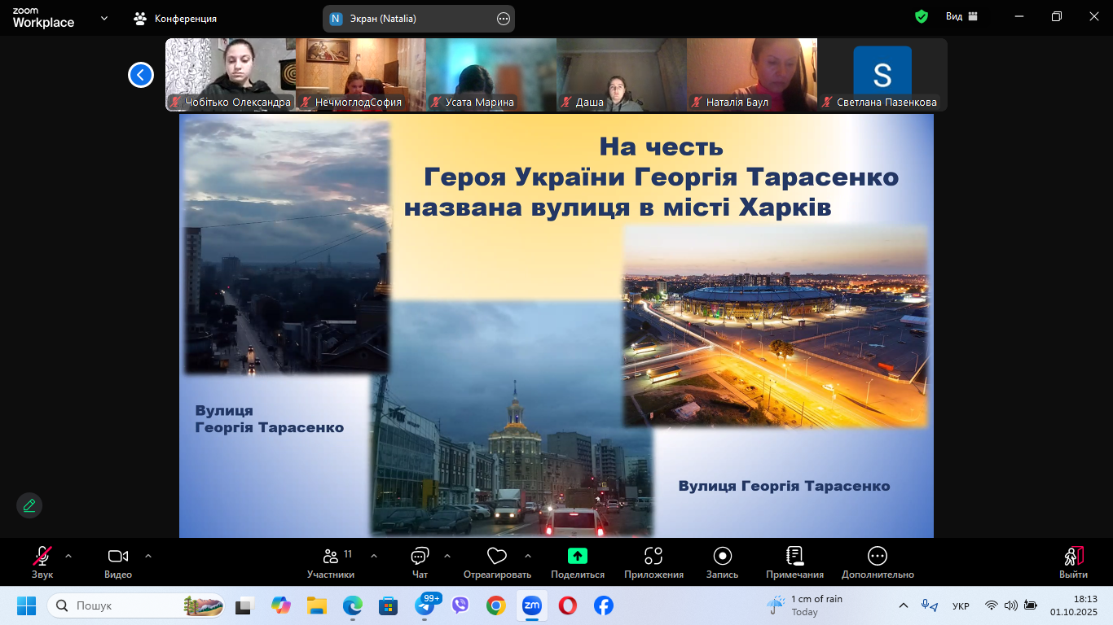The height and width of the screenshot is (625, 1113).
Task: Click the green annotation pencil icon
Action: [x=29, y=505]
